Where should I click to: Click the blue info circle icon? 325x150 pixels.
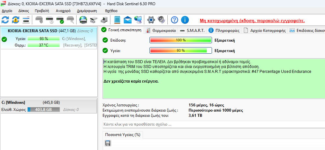[x=185, y=20]
